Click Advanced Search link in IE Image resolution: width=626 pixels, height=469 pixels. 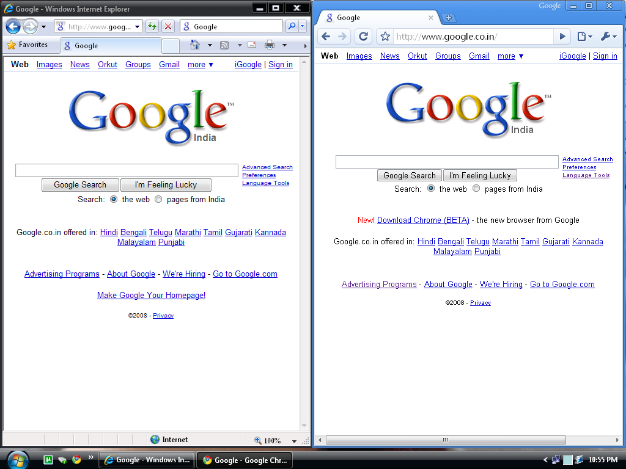(x=268, y=167)
